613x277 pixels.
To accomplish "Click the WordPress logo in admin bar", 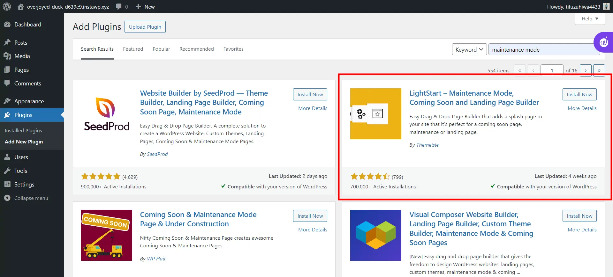I will pyautogui.click(x=7, y=6).
